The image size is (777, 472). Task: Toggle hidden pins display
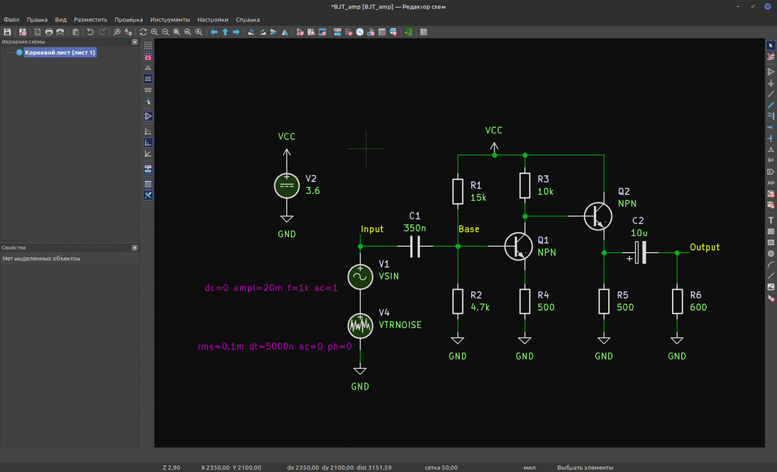point(148,116)
